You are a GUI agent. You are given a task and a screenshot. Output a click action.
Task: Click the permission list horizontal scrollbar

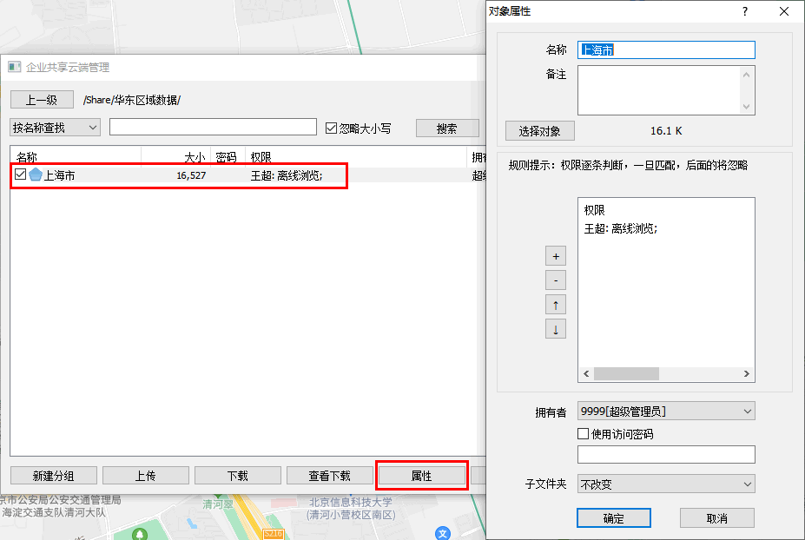664,373
